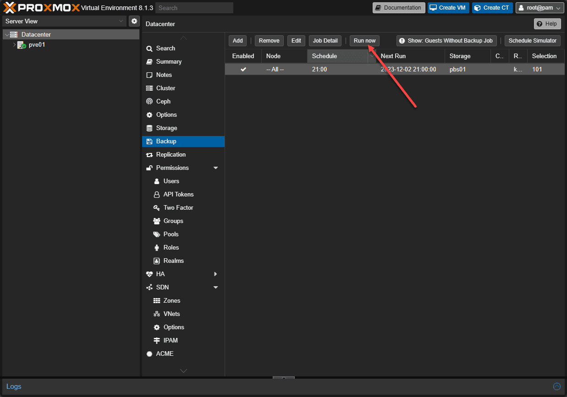Click the Cluster icon in the sidebar
The width and height of the screenshot is (567, 397).
click(149, 88)
